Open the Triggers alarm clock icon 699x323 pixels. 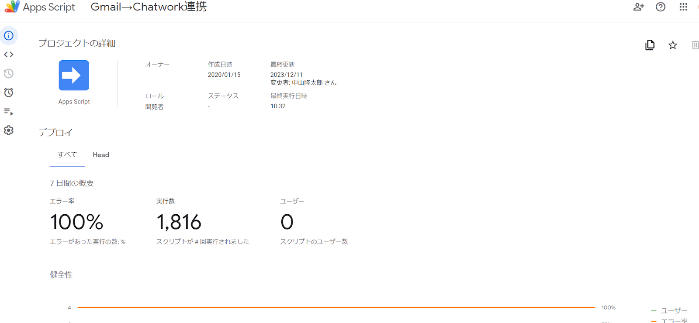9,93
